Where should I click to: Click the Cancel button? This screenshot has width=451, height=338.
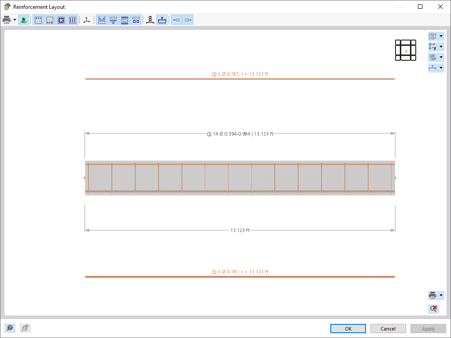point(388,328)
